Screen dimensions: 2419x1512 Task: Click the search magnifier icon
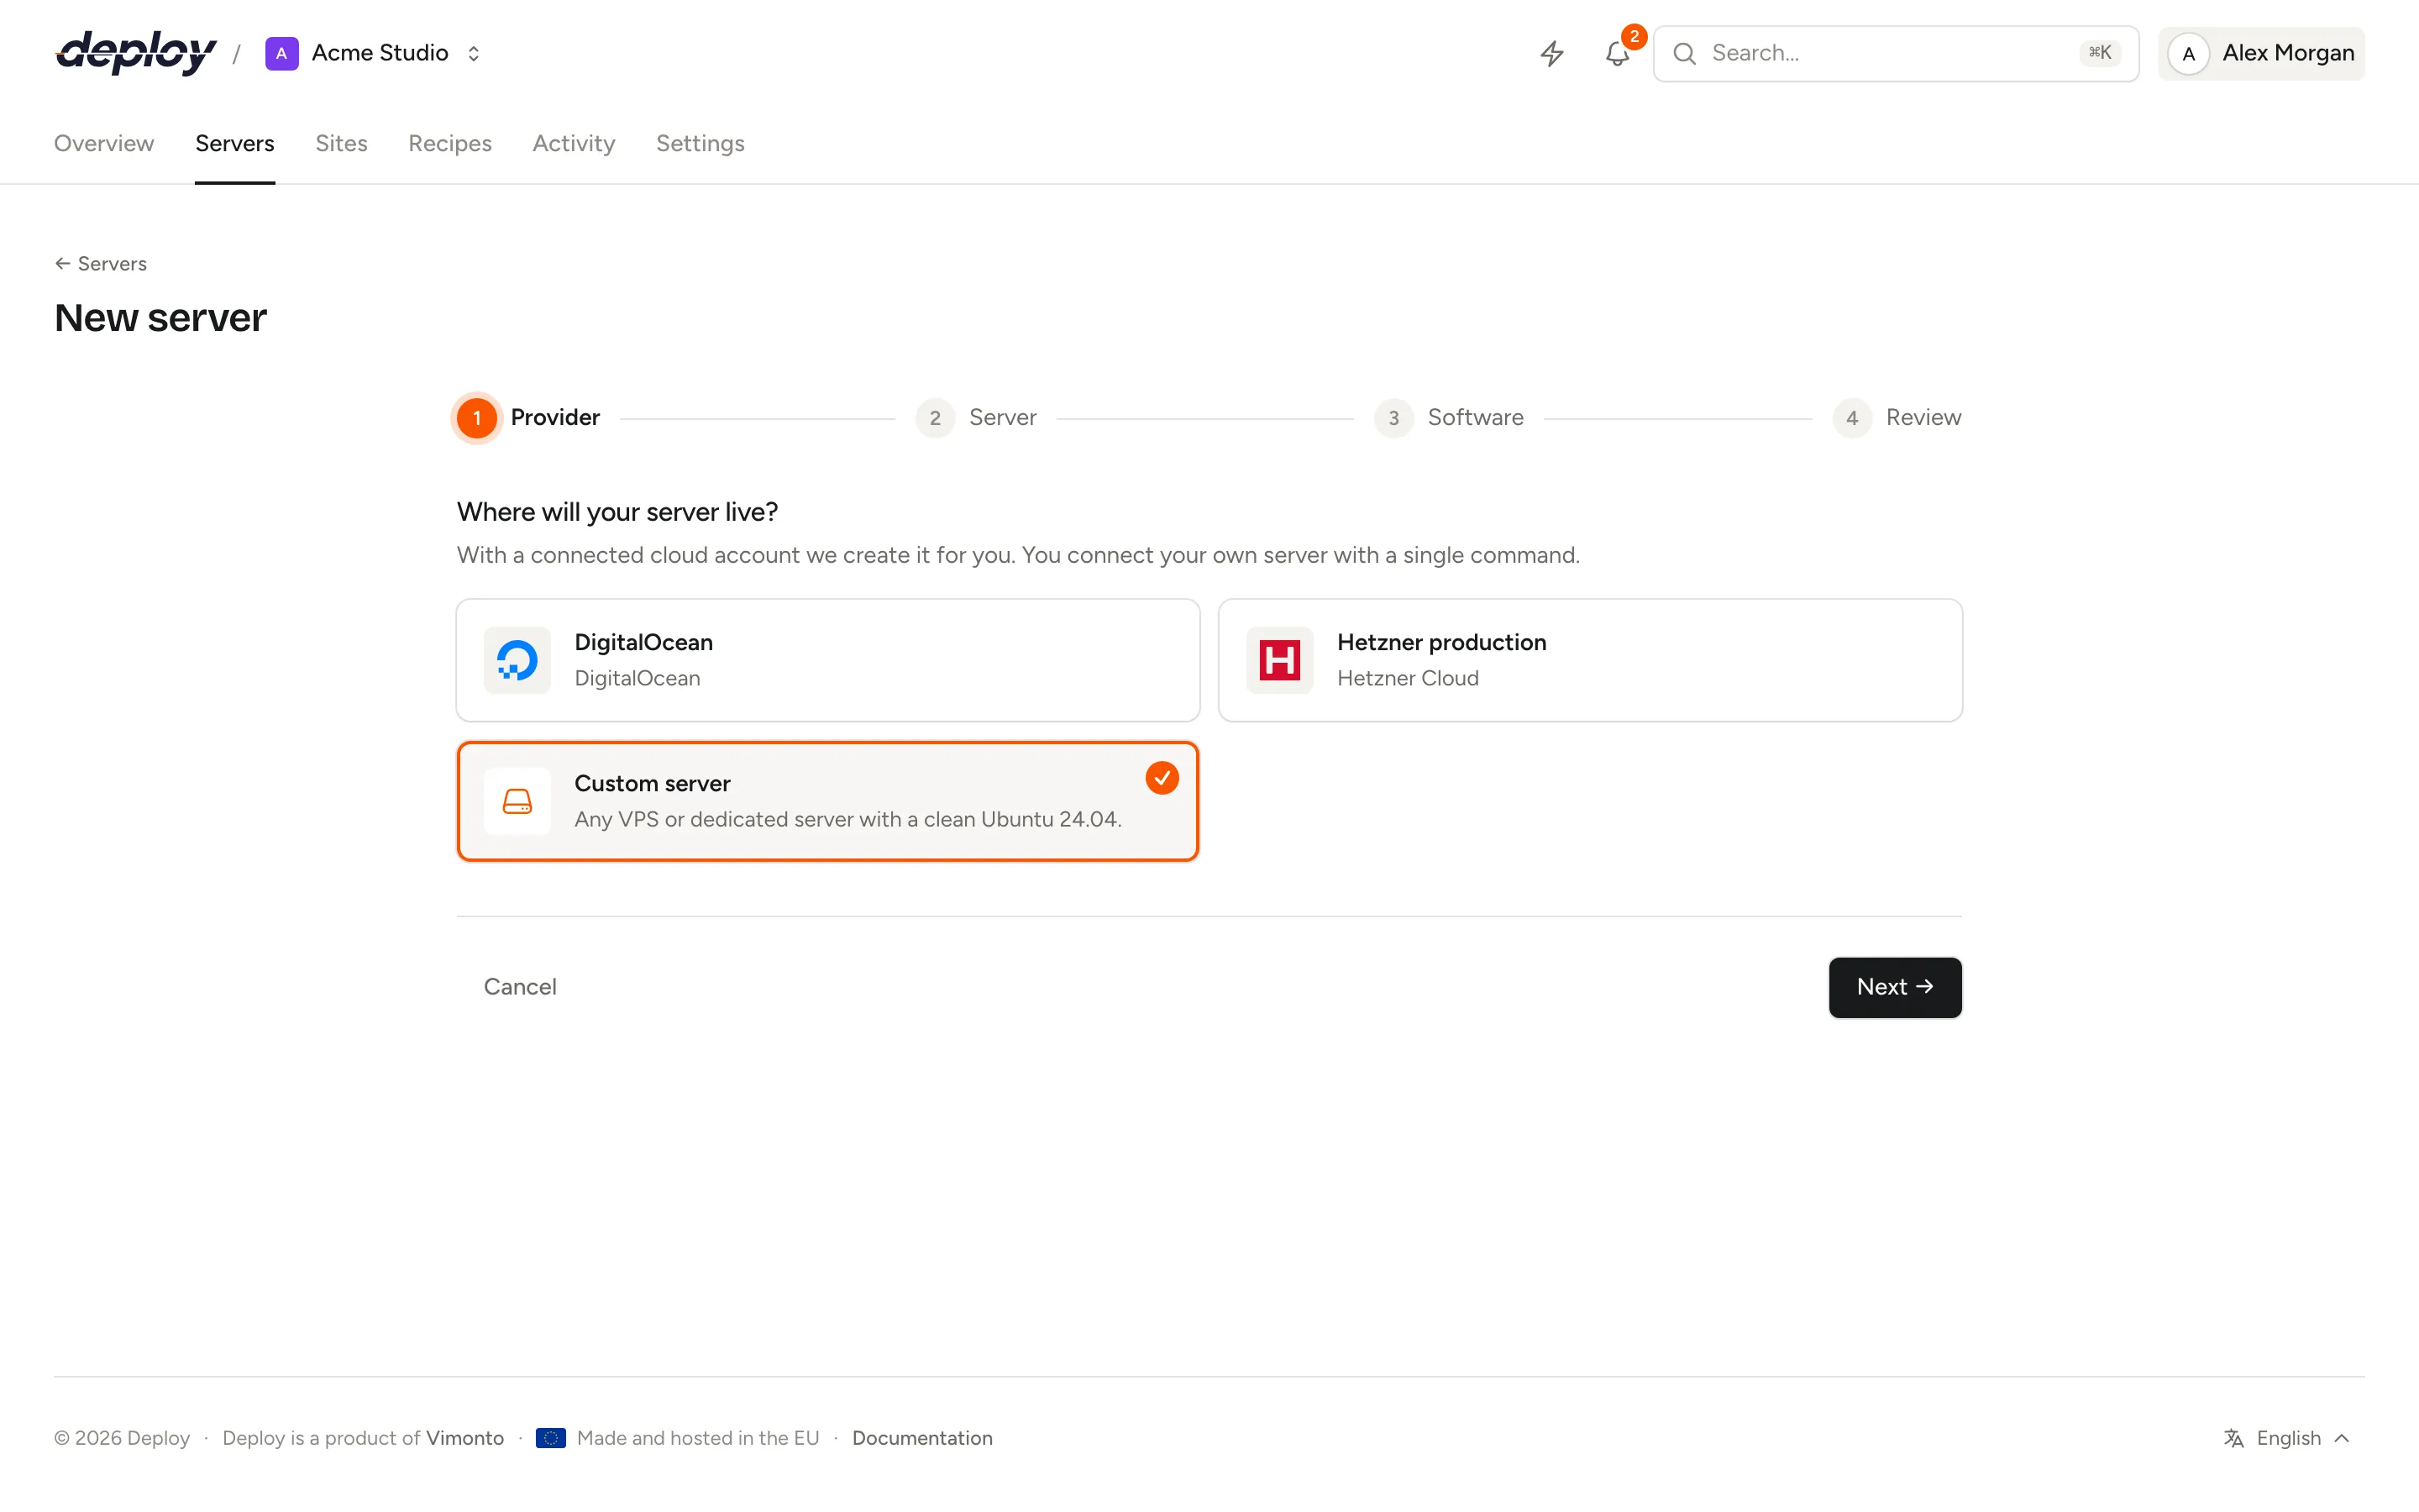1684,53
